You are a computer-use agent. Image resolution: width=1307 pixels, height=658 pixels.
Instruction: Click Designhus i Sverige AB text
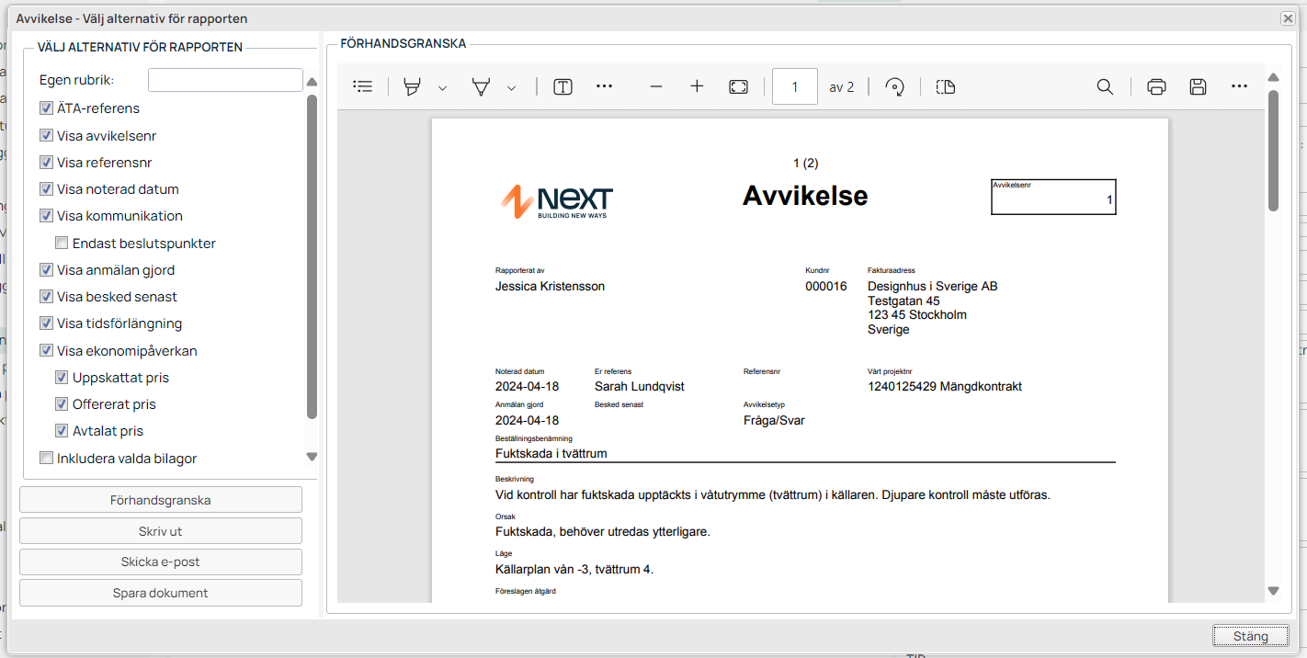coord(932,286)
